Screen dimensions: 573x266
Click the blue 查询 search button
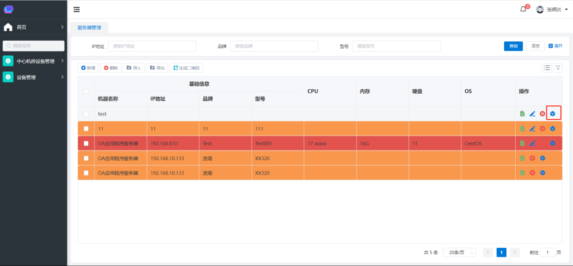point(513,46)
